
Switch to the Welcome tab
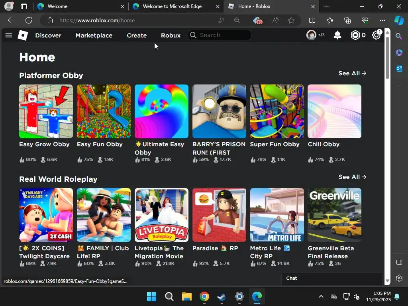point(80,6)
